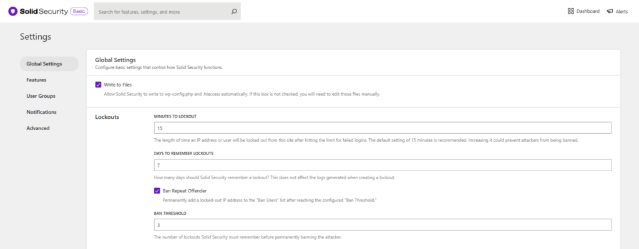
Task: Click the Write to Files label text
Action: (118, 84)
